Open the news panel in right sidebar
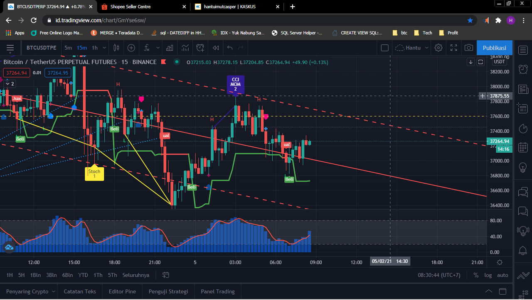This screenshot has width=532, height=300. [x=523, y=89]
